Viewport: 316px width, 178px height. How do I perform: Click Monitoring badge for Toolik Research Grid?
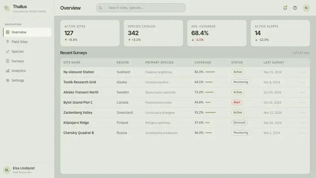[241, 82]
